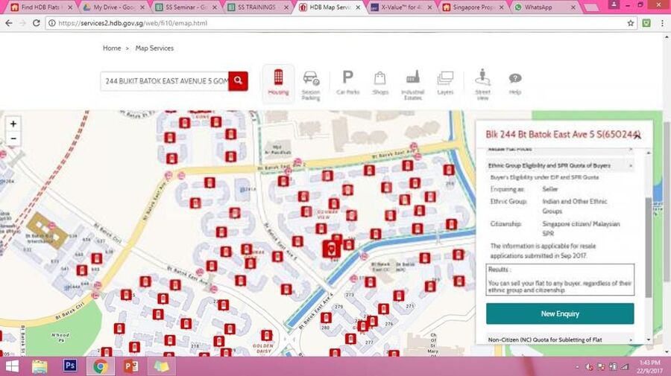The image size is (671, 376).
Task: Open the Layers icon
Action: click(x=445, y=81)
